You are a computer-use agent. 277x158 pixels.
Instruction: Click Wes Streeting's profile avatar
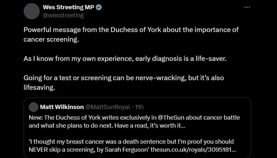(x=32, y=11)
